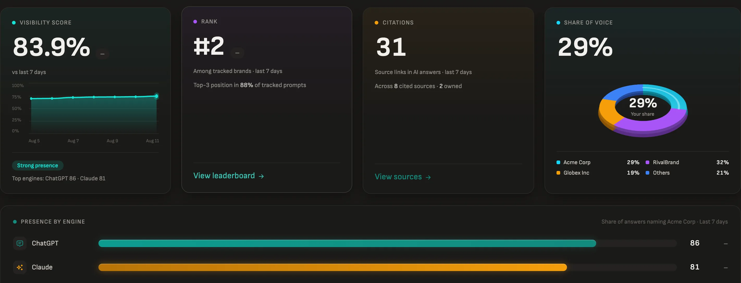Viewport: 741px width, 283px height.
Task: Click the cyan dot beside SHARE OF VOICE
Action: pyautogui.click(x=558, y=23)
